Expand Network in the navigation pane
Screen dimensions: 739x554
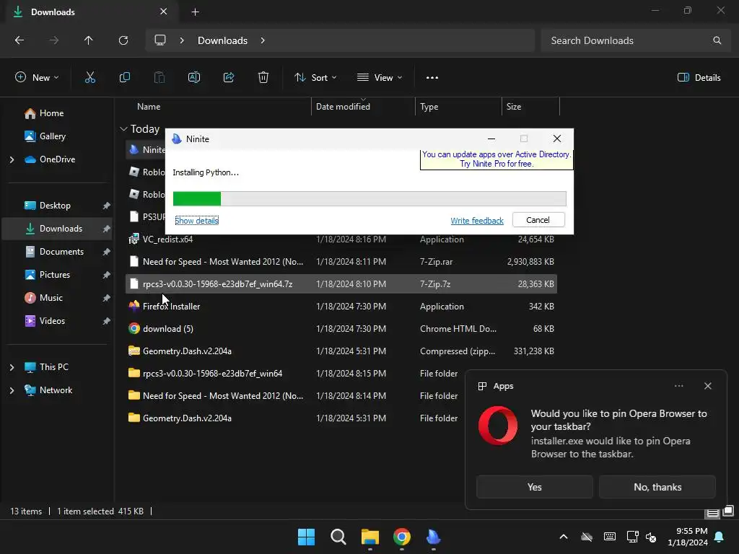(12, 390)
